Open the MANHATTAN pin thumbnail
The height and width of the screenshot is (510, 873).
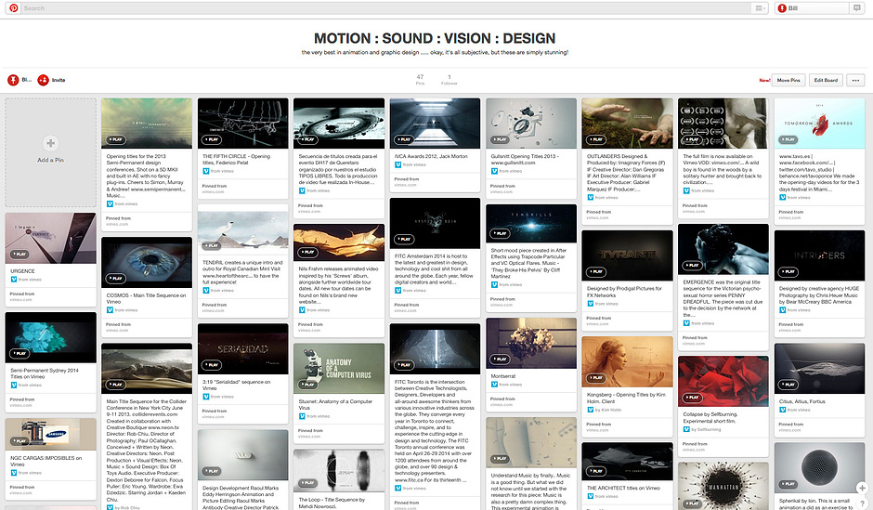coord(723,486)
